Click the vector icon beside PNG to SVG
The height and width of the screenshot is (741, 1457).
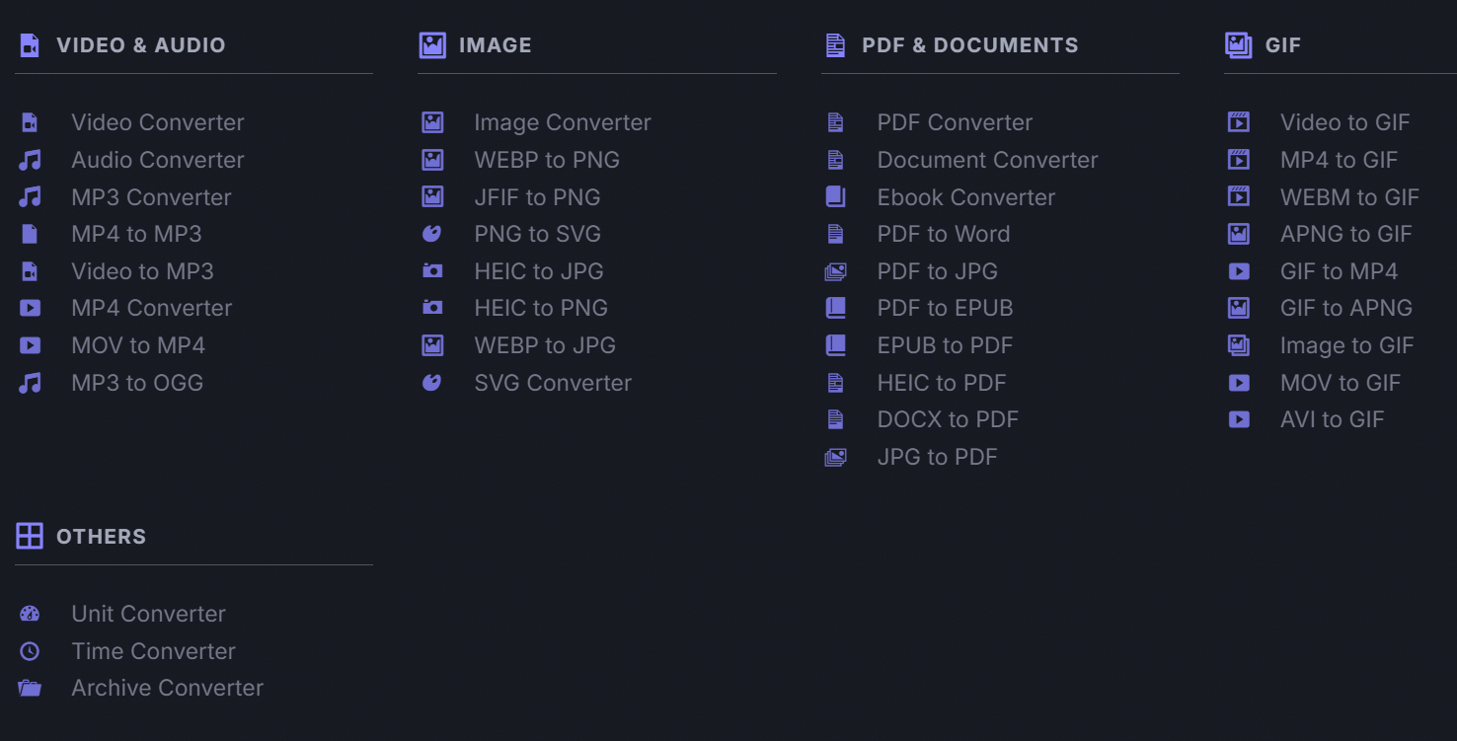point(432,234)
